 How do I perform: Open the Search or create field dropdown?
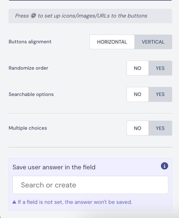pos(90,185)
